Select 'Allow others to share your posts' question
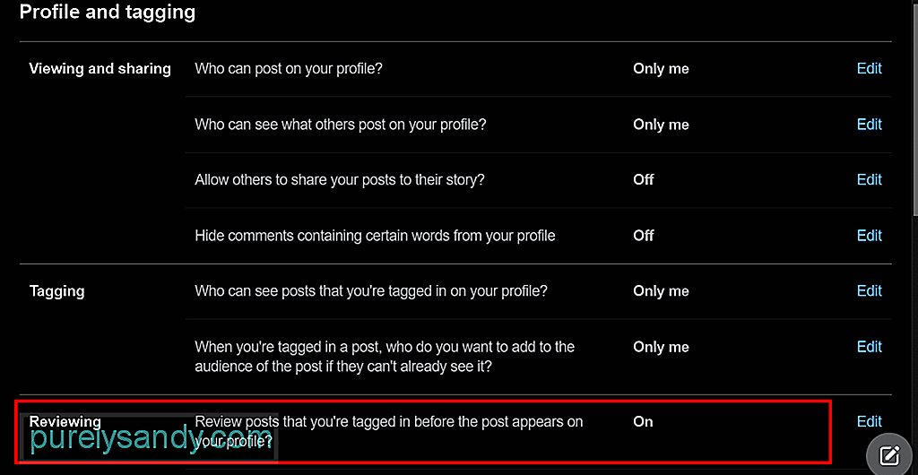 (x=340, y=179)
